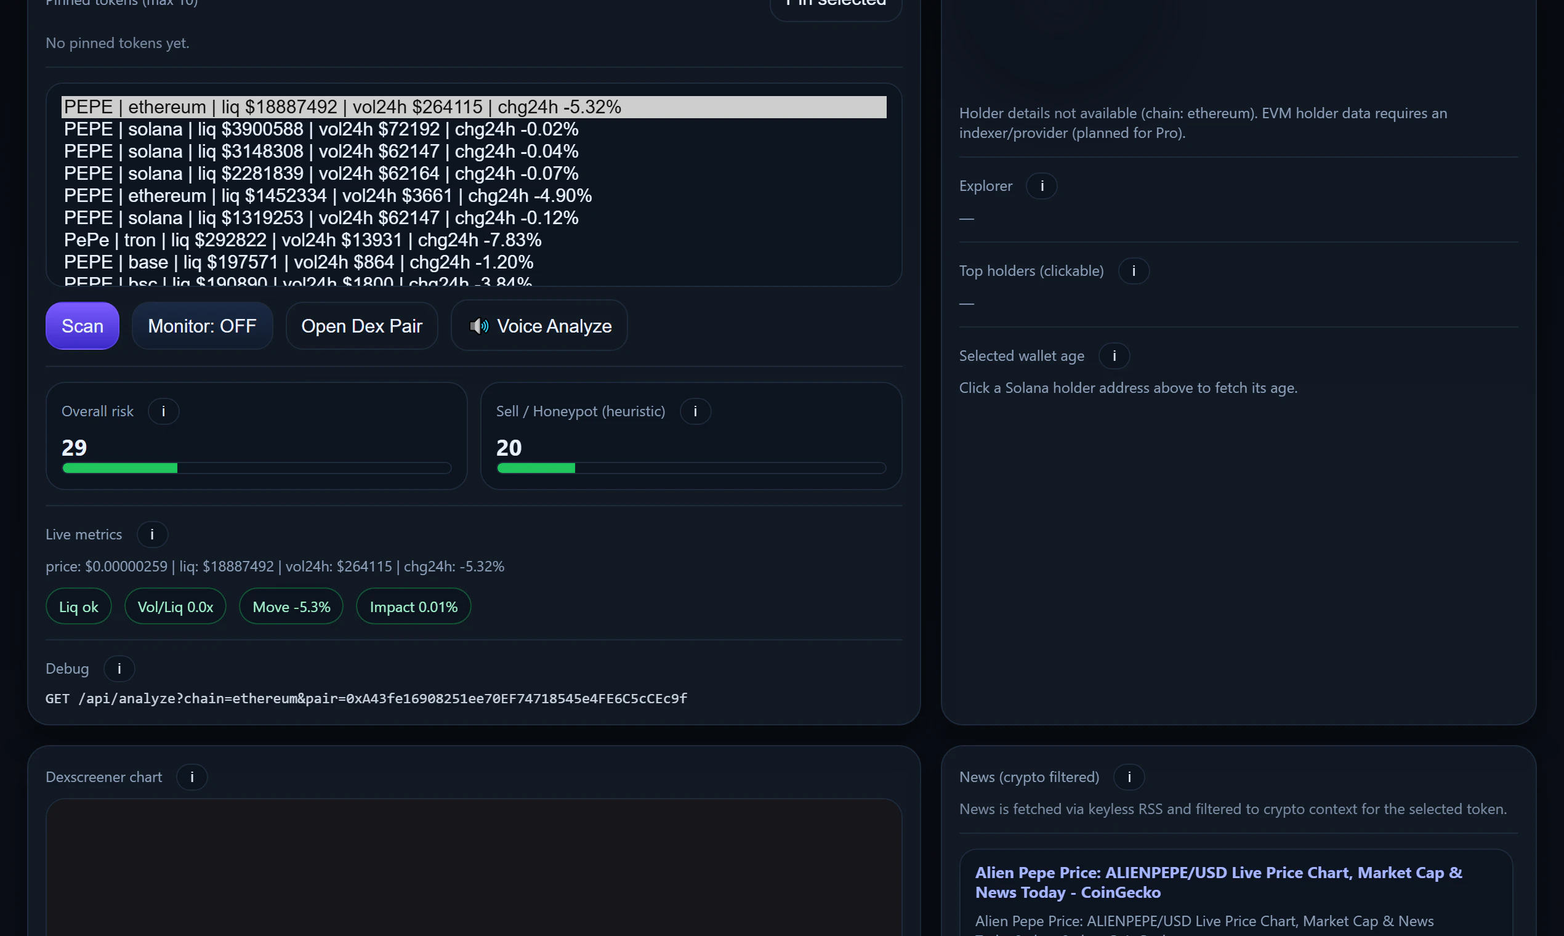Viewport: 1564px width, 936px height.
Task: Click the Vol/Liq 0.0x chip
Action: click(175, 607)
